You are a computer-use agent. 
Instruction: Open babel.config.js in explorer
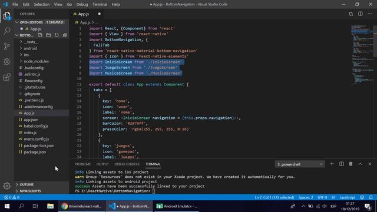[x=42, y=126]
